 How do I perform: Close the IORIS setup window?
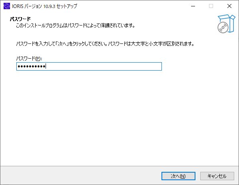tap(229, 6)
